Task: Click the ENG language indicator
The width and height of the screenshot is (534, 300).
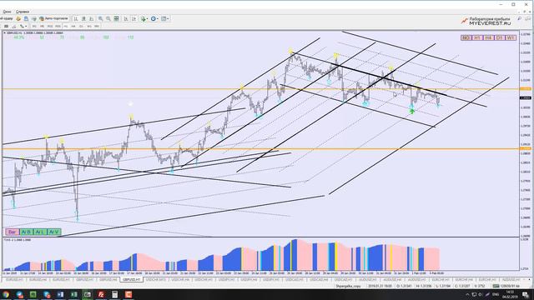Action: [496, 294]
